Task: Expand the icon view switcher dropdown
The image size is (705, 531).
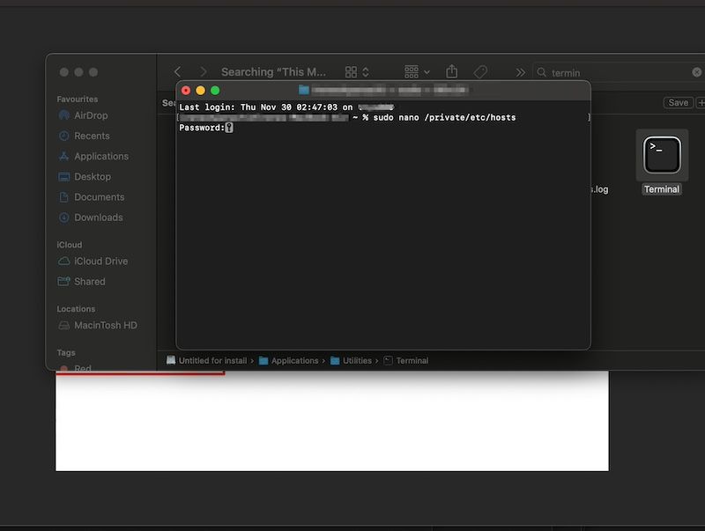Action: [357, 72]
